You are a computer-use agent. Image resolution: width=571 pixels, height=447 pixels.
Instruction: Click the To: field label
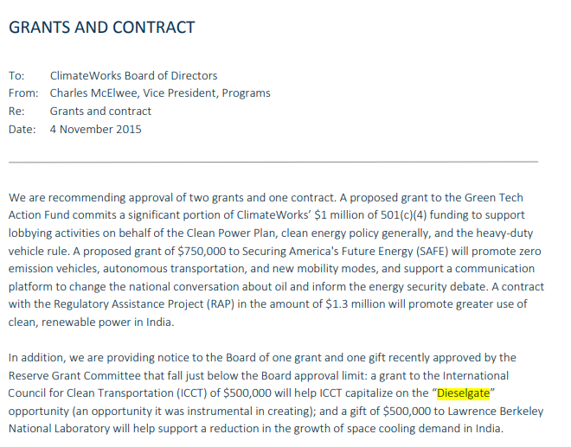click(17, 75)
